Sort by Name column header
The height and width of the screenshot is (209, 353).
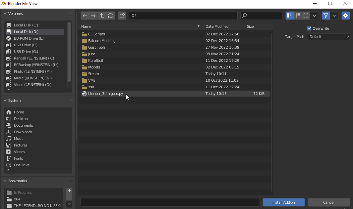click(141, 26)
